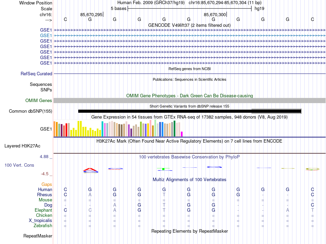This screenshot has height=244, width=326.
Task: Click the green PhyloP conservation logo
Action: point(164,169)
